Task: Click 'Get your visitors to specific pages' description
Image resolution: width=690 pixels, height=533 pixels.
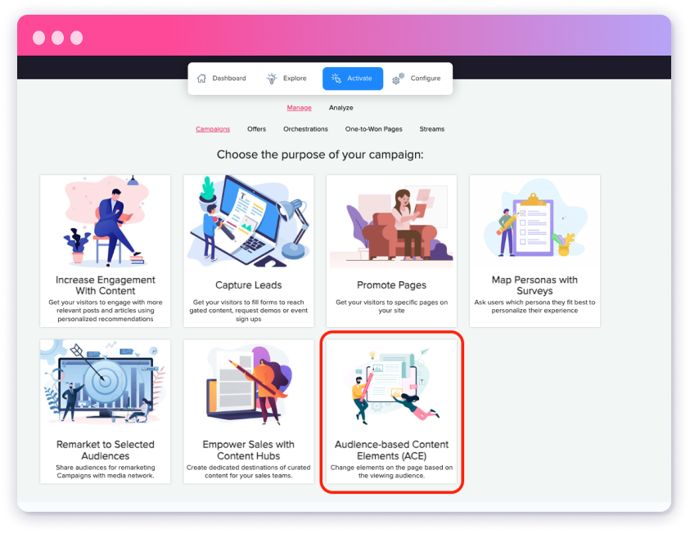Action: 391,307
